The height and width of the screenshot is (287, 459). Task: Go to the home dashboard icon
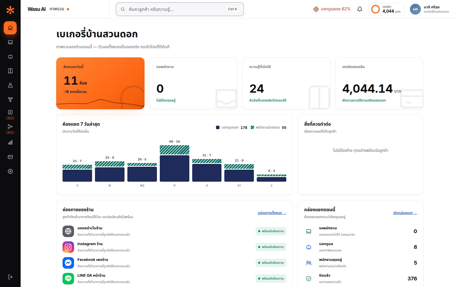10,28
